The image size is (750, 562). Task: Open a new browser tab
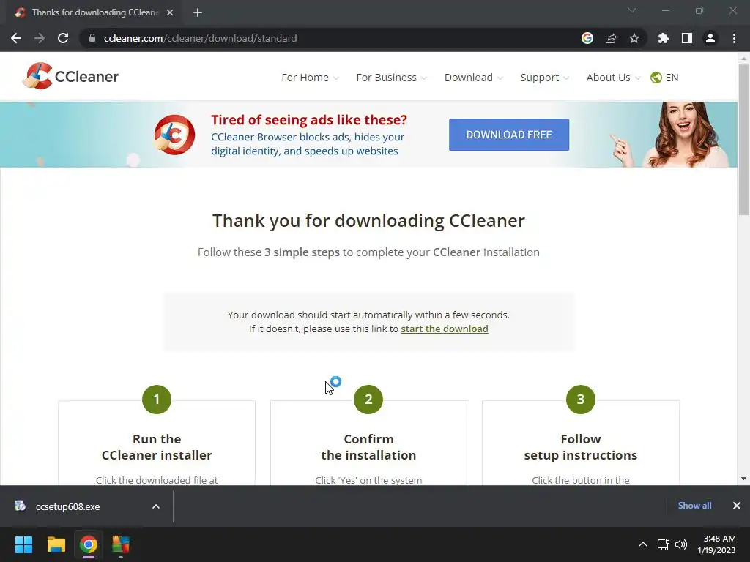coord(198,12)
